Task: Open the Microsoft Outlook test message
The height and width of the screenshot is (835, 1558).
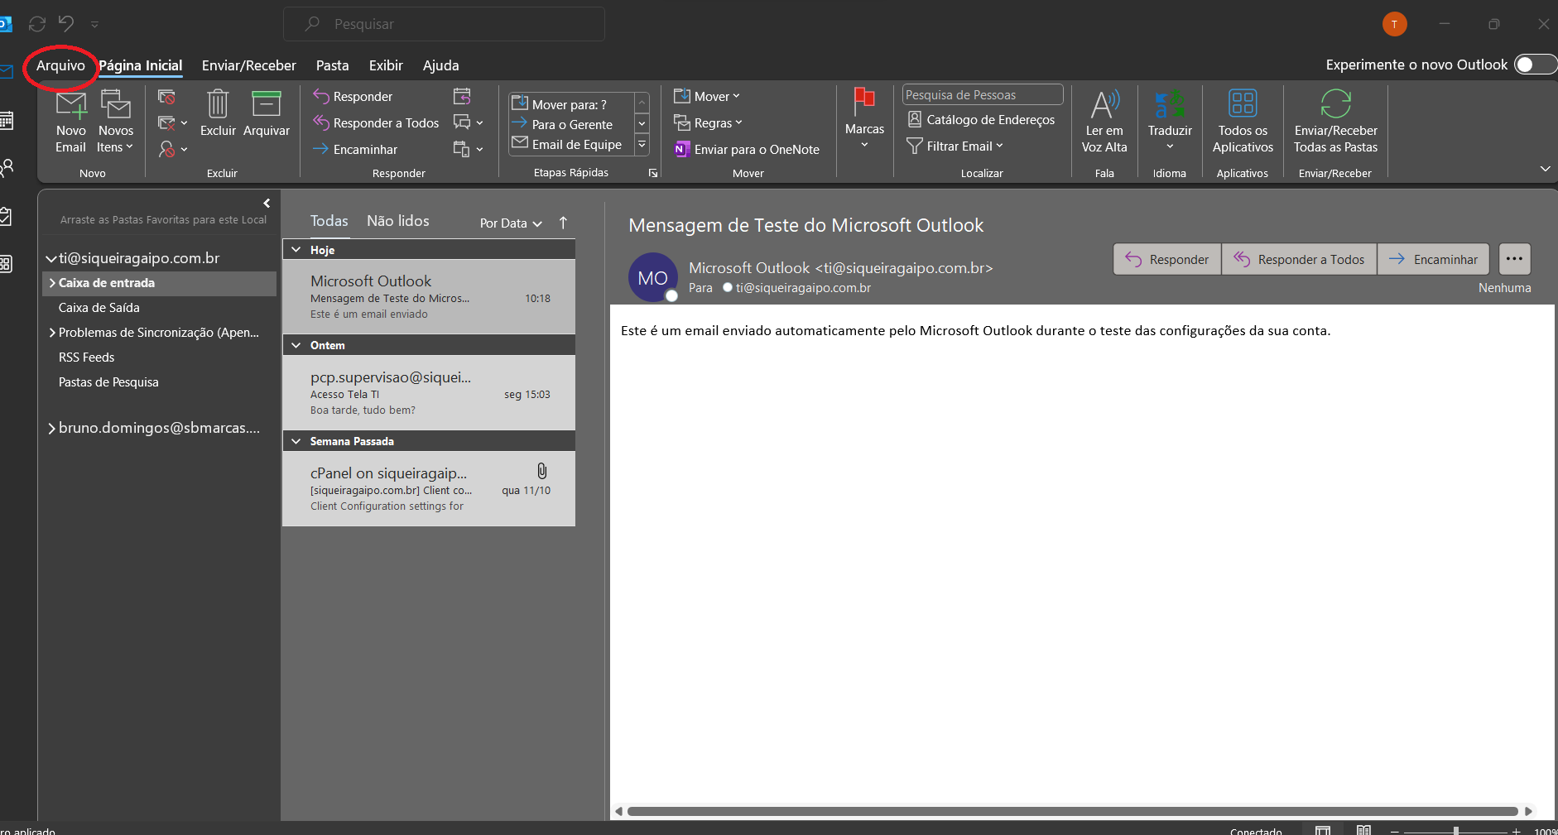Action: pos(429,297)
